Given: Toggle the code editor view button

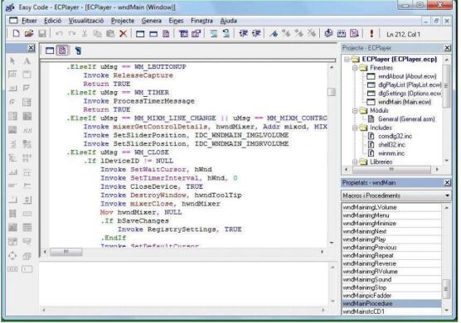Looking at the screenshot, I should tap(62, 51).
